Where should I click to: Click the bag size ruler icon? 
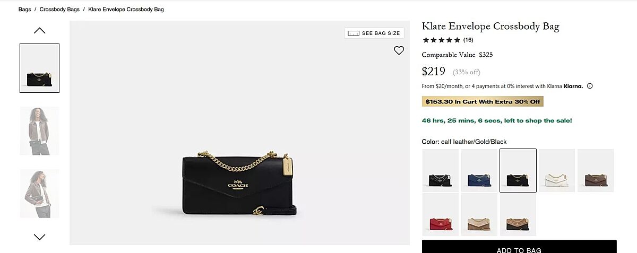pos(354,33)
